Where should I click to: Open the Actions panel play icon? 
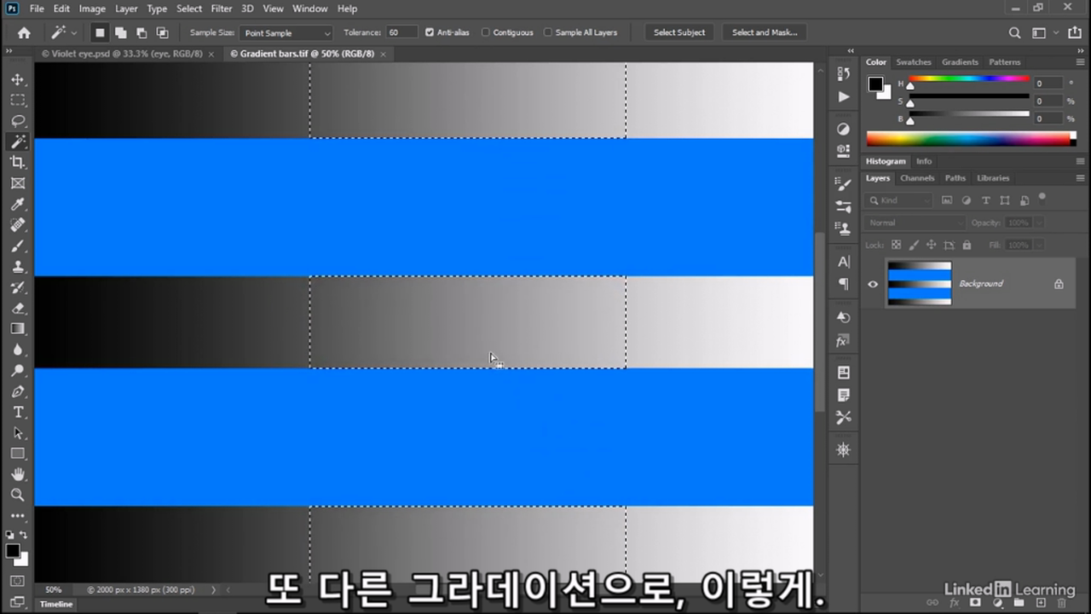tap(844, 96)
